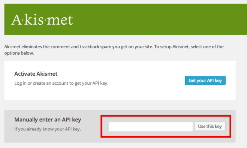
Task: Click the 'met' portion of the Akismet logo
Action: (x=60, y=21)
